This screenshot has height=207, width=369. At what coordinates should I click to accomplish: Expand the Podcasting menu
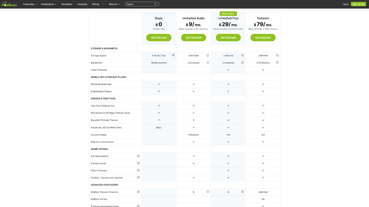[30, 4]
